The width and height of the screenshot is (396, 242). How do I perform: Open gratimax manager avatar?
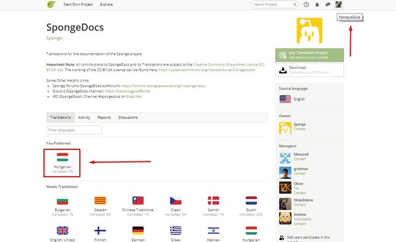[x=285, y=173]
